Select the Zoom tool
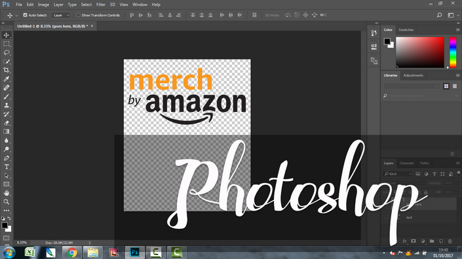The width and height of the screenshot is (462, 259). click(6, 201)
